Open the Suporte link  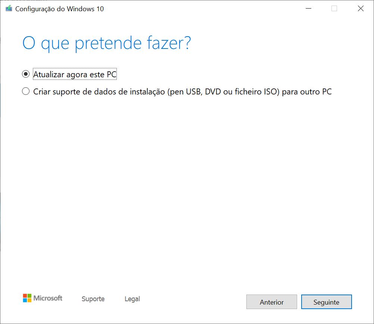[93, 299]
